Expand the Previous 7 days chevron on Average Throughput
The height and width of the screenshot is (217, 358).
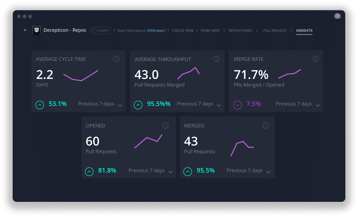(219, 105)
